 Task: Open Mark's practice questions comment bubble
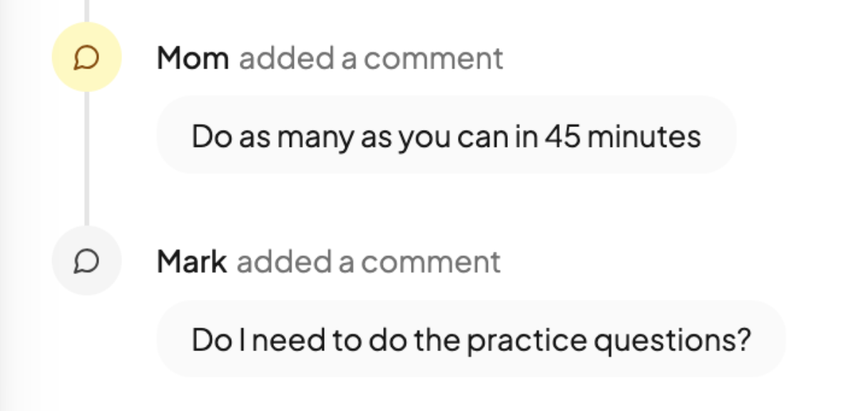[471, 340]
